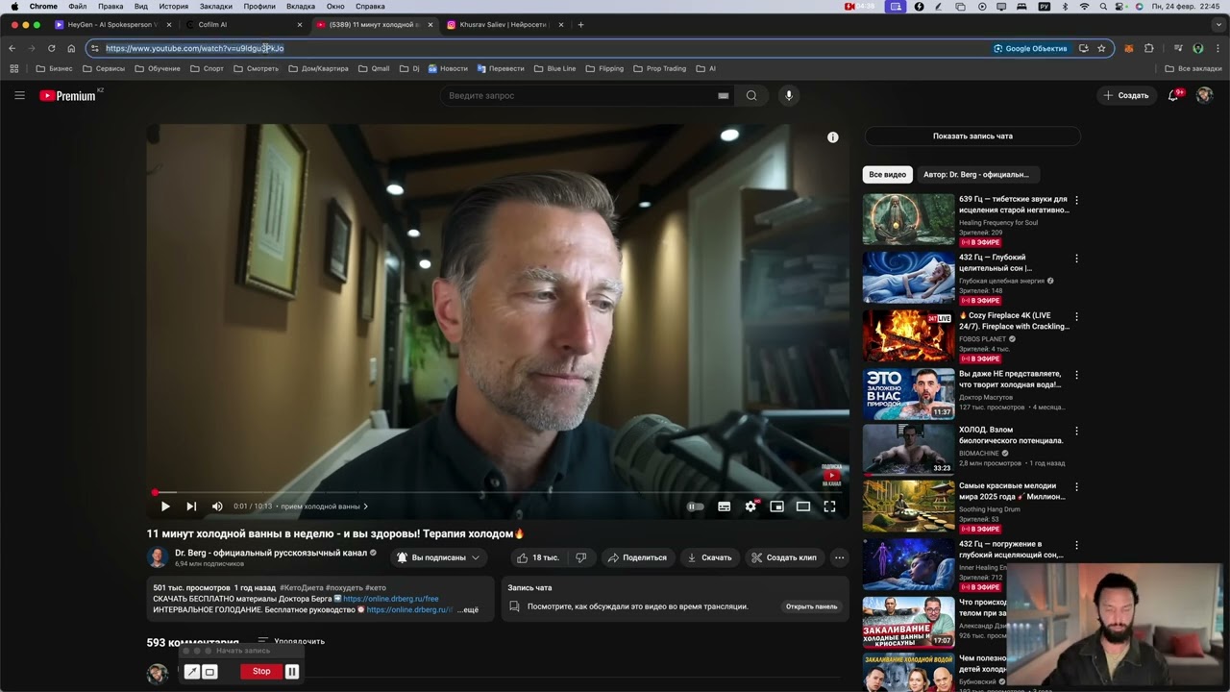Bookmark this page with star icon
This screenshot has height=692, width=1230.
(1101, 48)
